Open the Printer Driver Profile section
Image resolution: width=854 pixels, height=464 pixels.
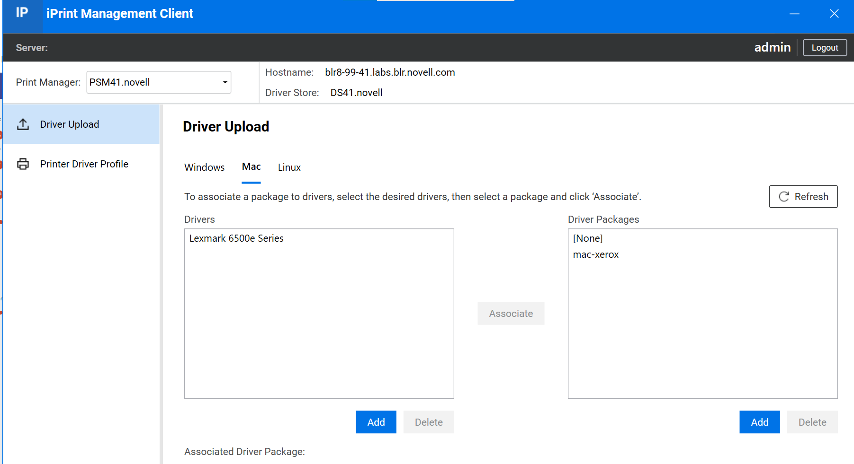point(84,164)
